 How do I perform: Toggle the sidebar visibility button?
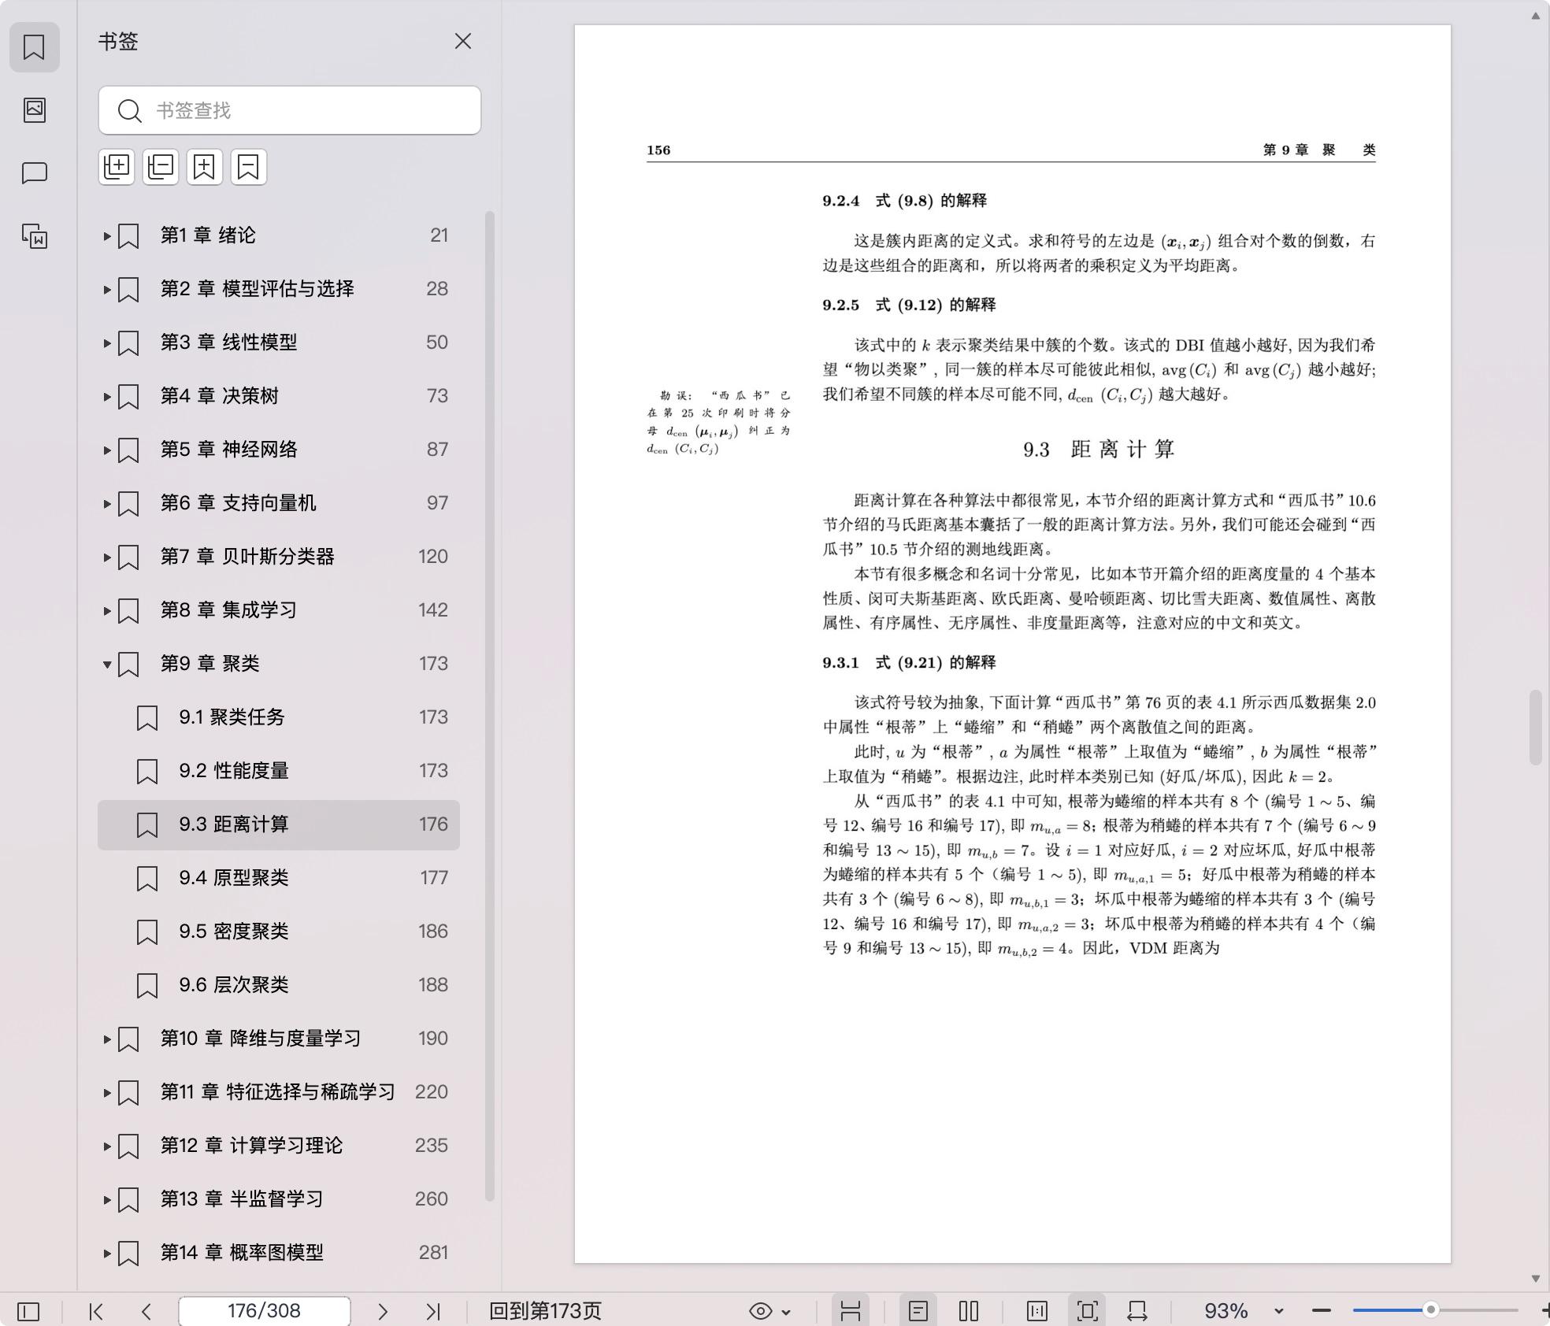[x=28, y=1311]
